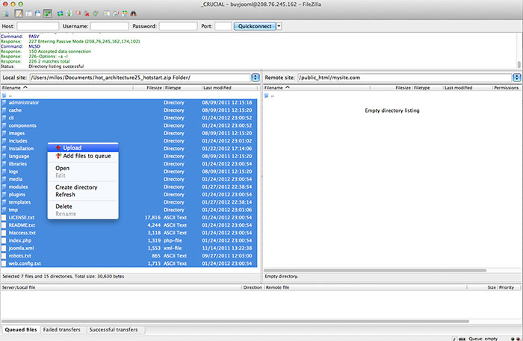
Task: Toggle the transfer queue display
Action: 48,13
